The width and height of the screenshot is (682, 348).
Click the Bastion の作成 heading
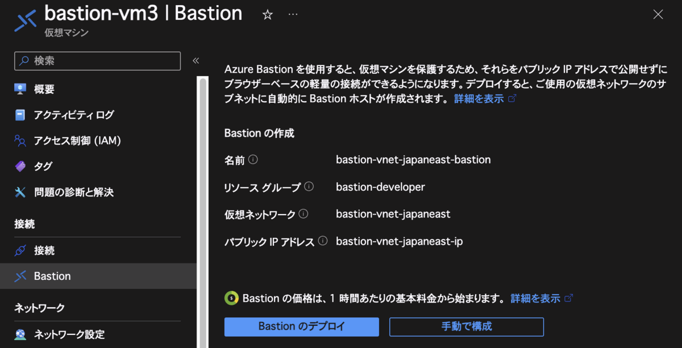point(259,133)
